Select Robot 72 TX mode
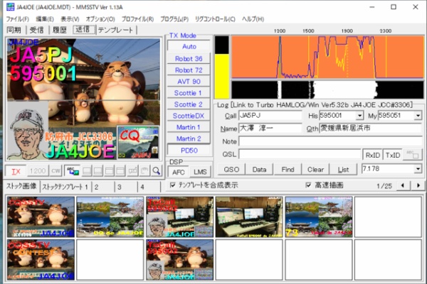This screenshot has width=427, height=284. click(188, 70)
